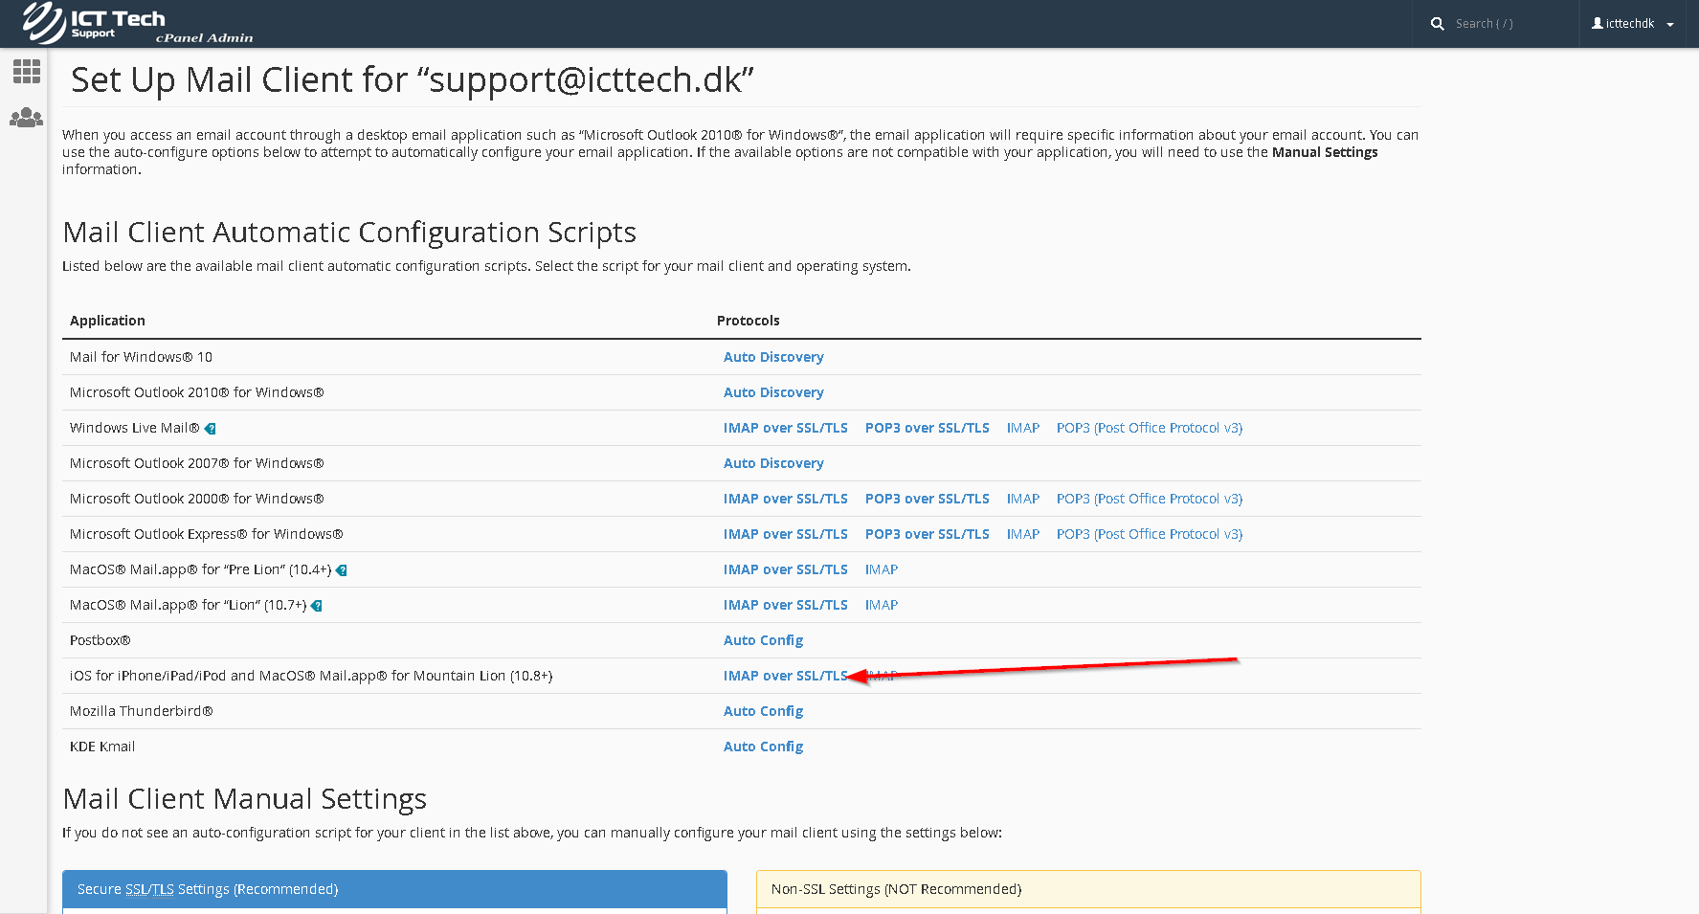Click help icon next to MacOS Mail.app Lion
This screenshot has height=914, width=1699.
(x=317, y=605)
